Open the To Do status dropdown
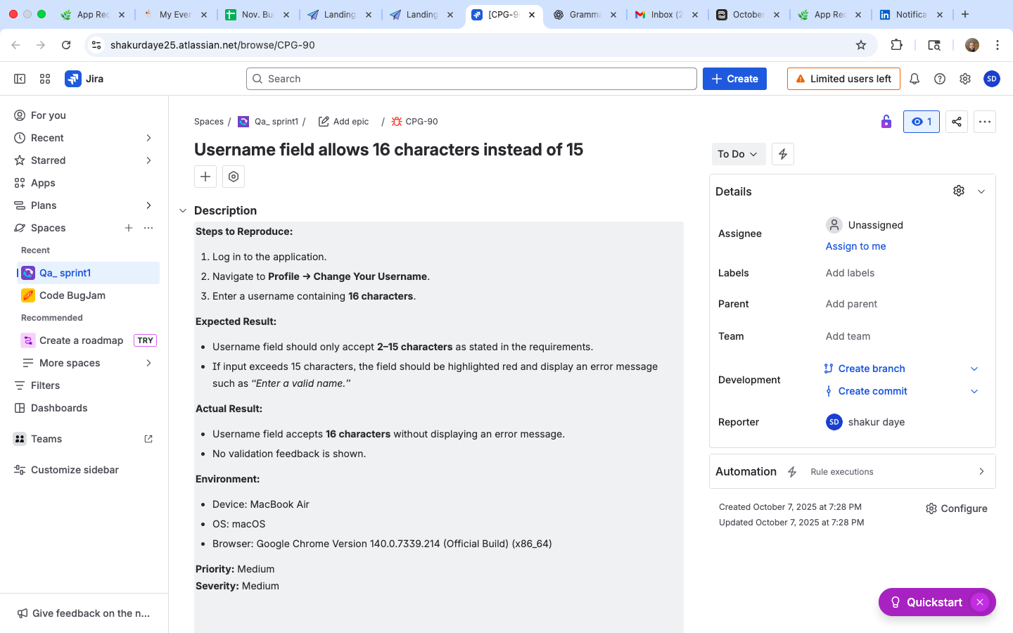The width and height of the screenshot is (1013, 633). click(x=738, y=153)
